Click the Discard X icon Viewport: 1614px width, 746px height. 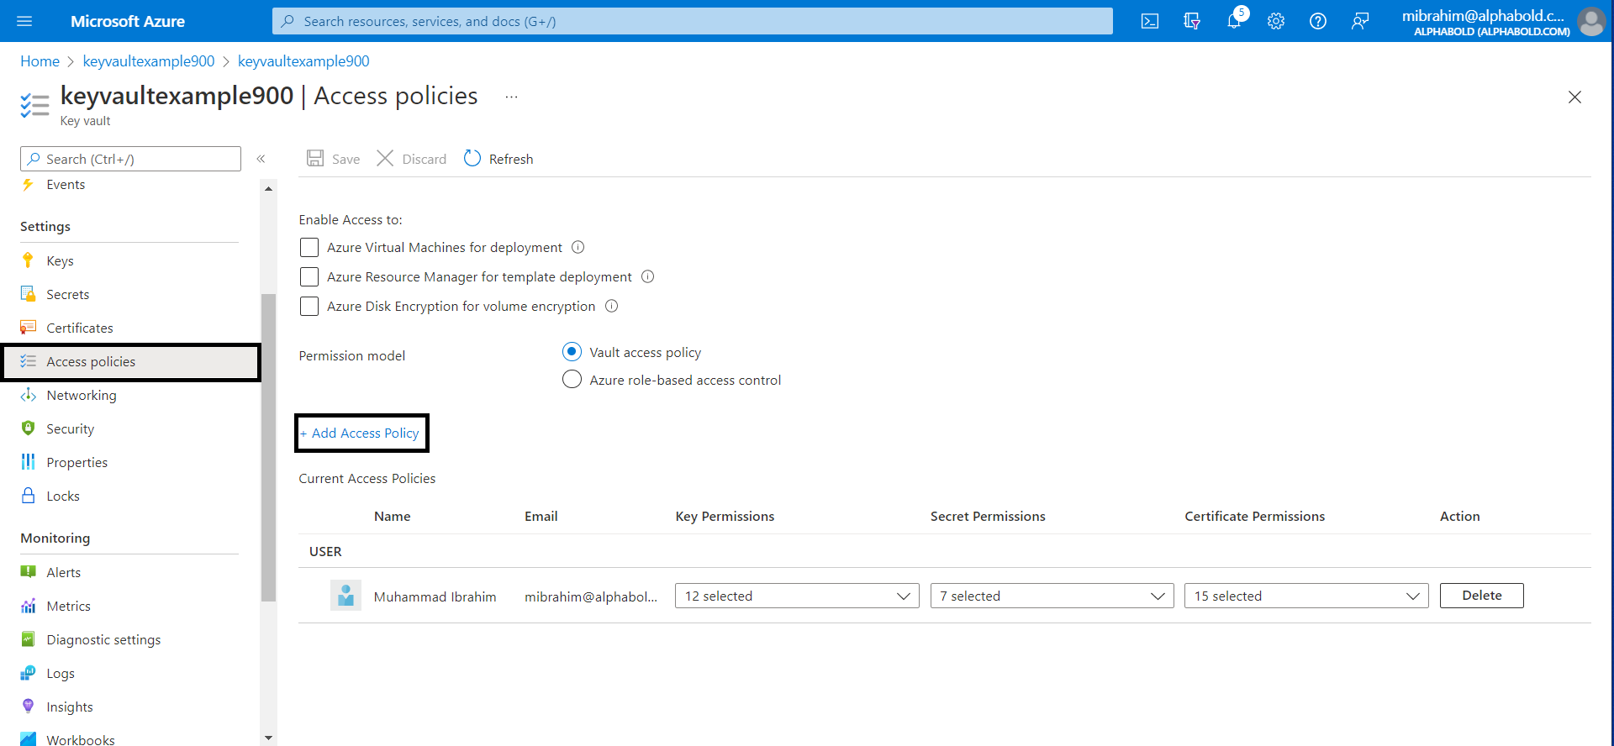tap(385, 158)
